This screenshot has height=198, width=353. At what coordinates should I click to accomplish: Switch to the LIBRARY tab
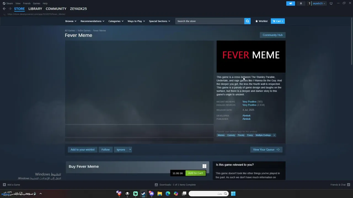[35, 9]
